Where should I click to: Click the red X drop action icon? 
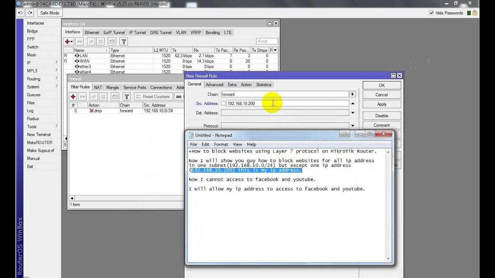pos(91,111)
